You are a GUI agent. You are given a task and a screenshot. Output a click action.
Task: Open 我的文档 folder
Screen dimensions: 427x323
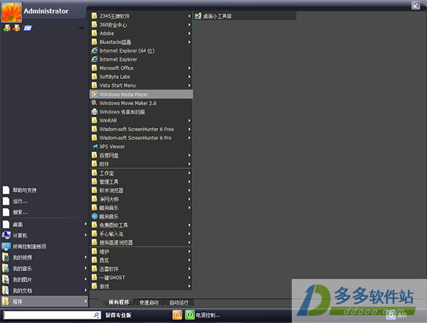pos(44,290)
